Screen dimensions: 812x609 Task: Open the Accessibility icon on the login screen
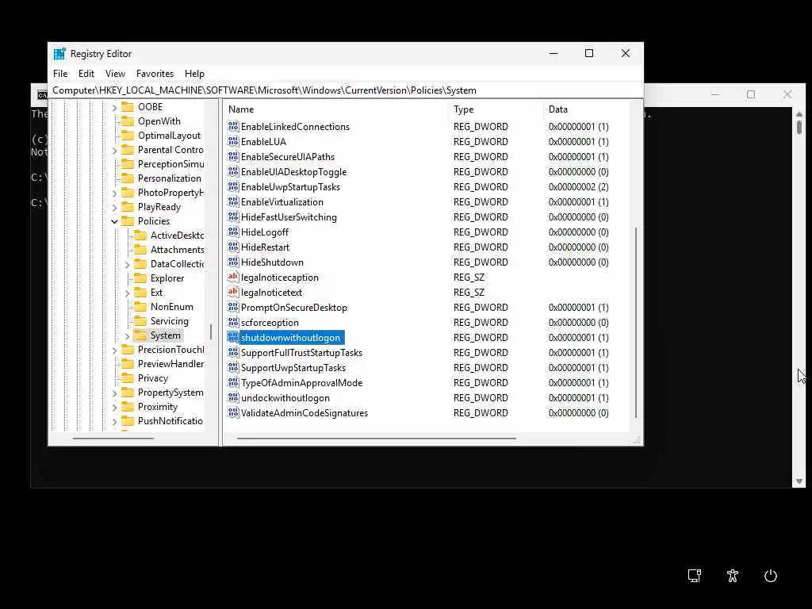[732, 576]
